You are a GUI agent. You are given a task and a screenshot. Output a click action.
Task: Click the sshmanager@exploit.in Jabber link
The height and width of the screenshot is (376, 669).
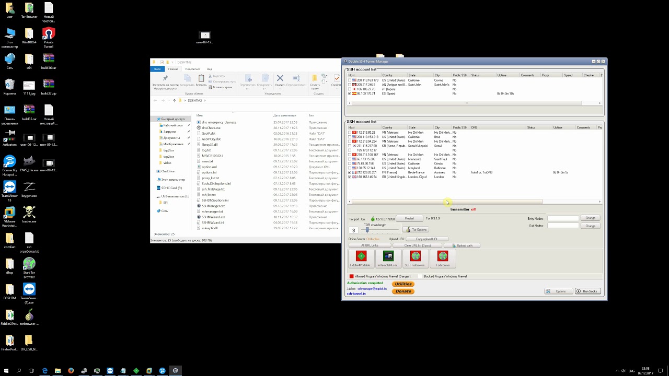(372, 288)
